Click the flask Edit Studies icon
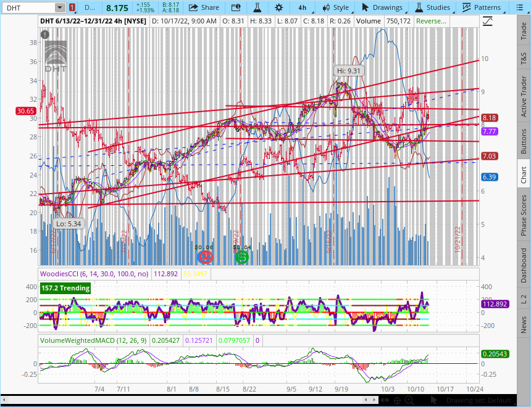The image size is (531, 407). tap(257, 7)
